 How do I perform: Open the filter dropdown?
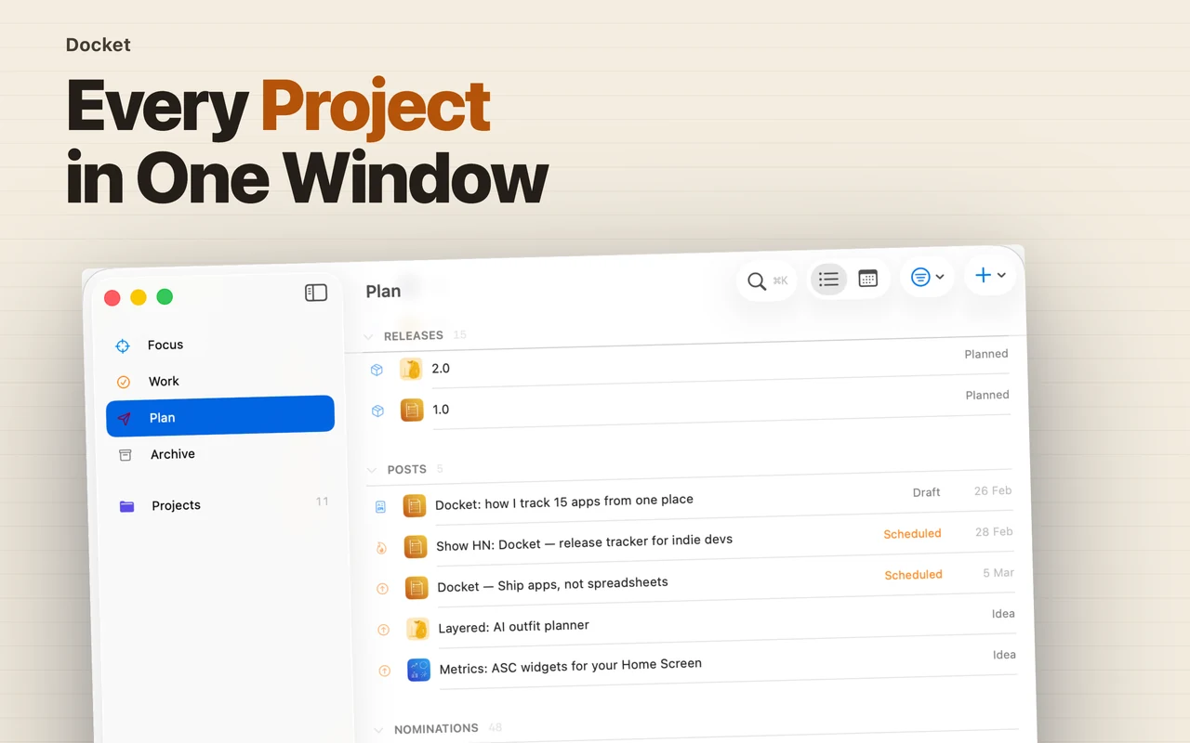(927, 277)
